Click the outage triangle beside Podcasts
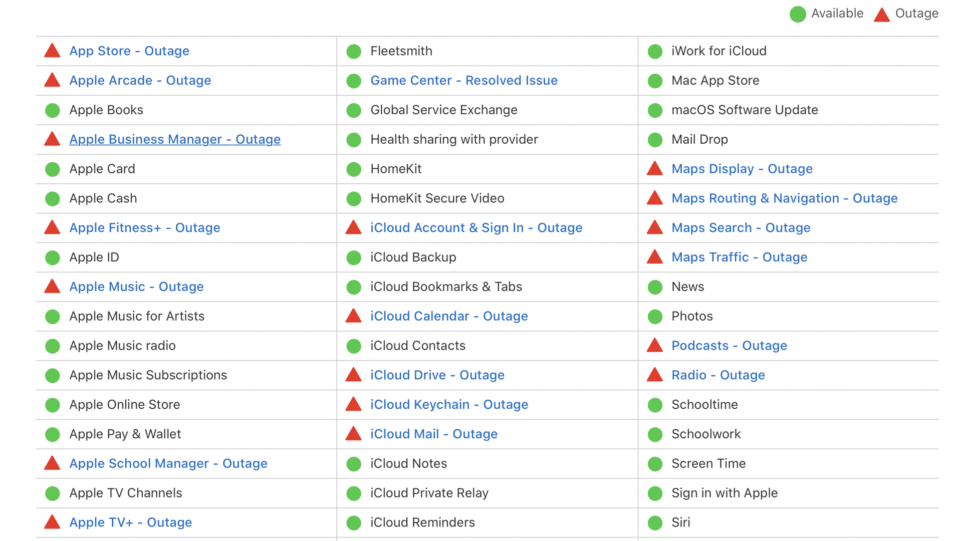 655,345
